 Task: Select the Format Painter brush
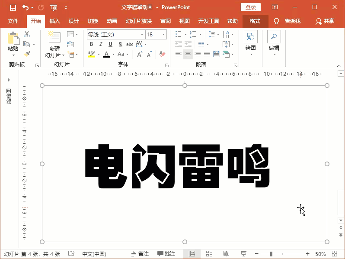point(27,54)
